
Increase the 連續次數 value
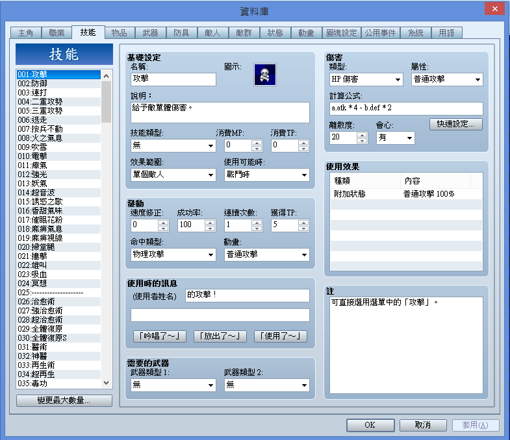pyautogui.click(x=257, y=223)
